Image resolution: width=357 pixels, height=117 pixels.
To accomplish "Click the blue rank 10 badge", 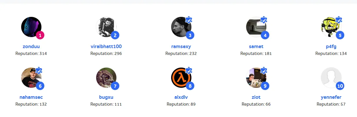I will coord(340,86).
